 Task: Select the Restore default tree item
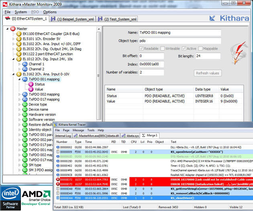(x=41, y=125)
